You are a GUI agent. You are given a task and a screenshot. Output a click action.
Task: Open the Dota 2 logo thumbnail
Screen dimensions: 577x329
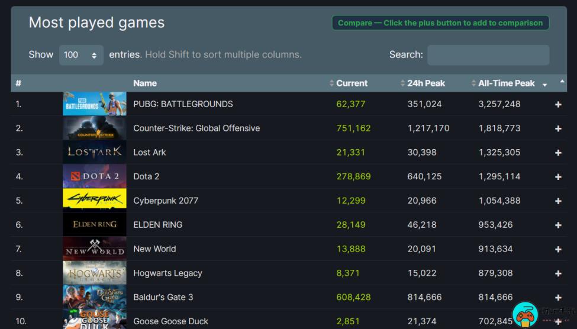(x=95, y=176)
